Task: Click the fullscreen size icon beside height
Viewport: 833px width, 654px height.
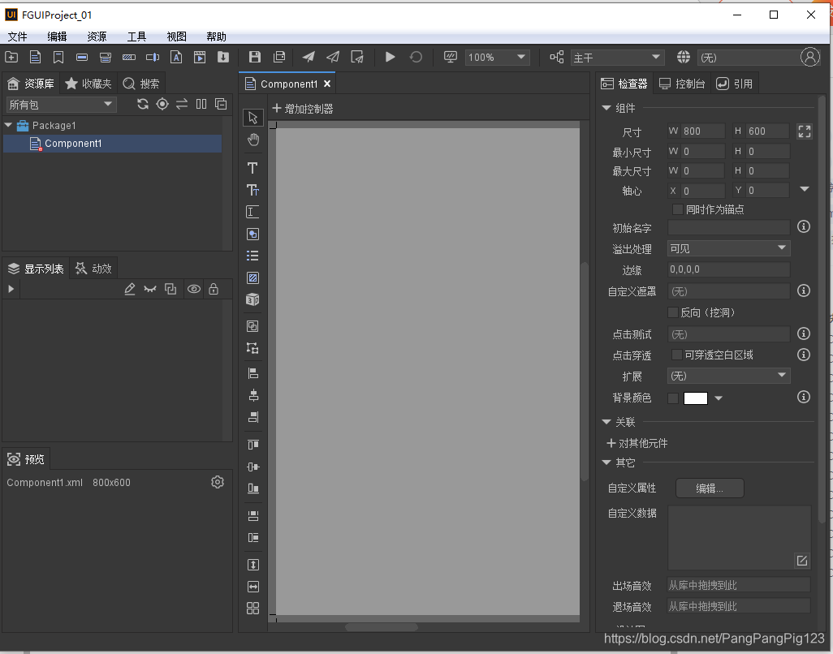Action: tap(805, 131)
